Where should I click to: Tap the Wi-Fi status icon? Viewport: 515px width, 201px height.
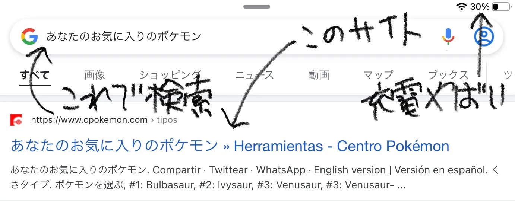[462, 7]
